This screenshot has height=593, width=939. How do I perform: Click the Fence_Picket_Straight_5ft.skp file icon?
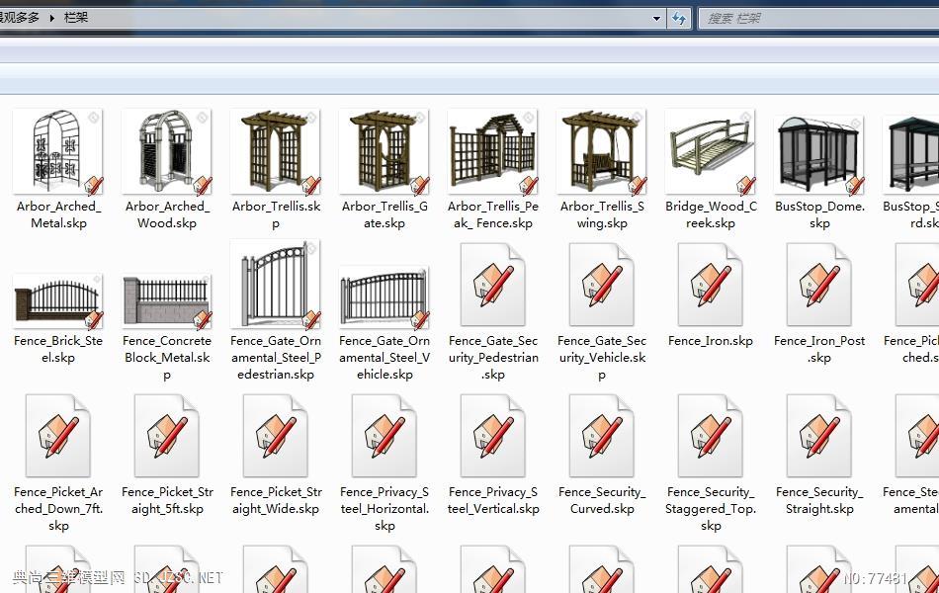pyautogui.click(x=167, y=436)
